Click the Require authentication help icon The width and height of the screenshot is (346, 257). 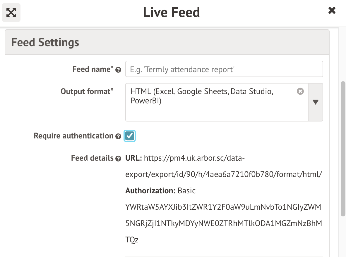click(x=118, y=136)
